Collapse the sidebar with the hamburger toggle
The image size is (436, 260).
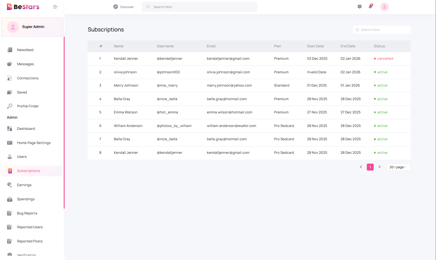click(55, 6)
